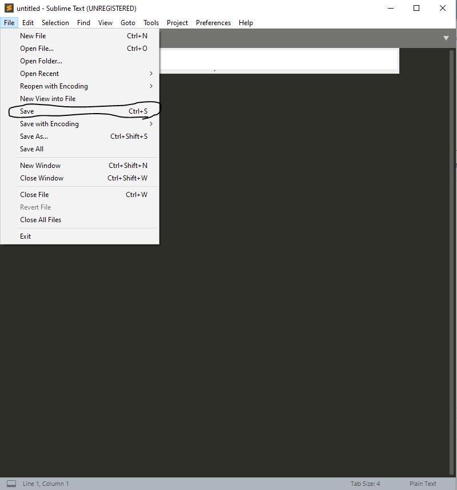Expand the Open Recent submenu
The height and width of the screenshot is (490, 457).
80,74
